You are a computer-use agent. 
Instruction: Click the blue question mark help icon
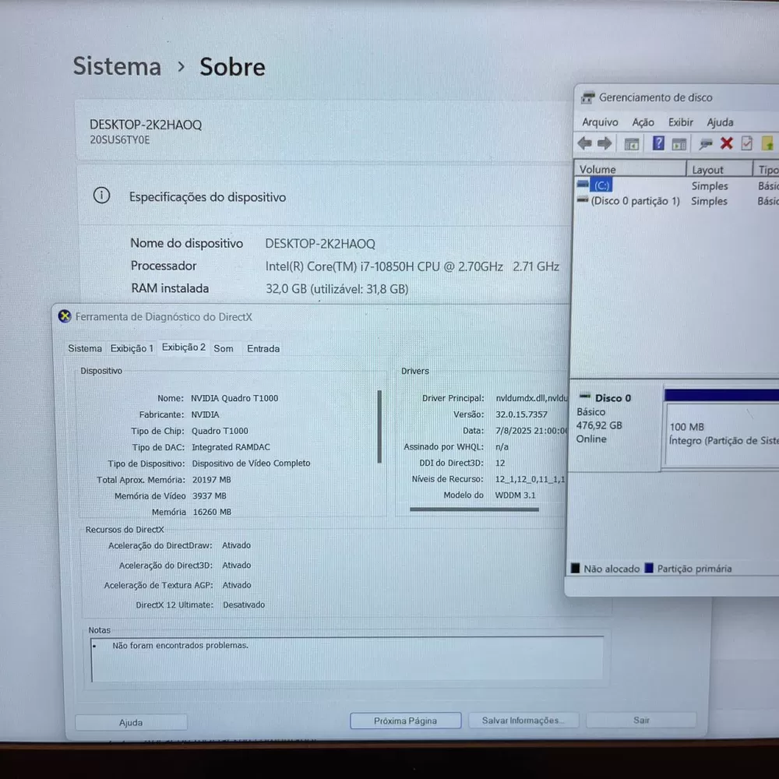coord(658,143)
